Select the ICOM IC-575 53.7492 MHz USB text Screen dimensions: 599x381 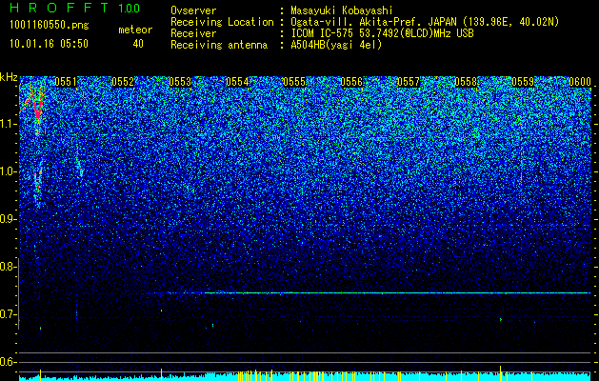click(383, 33)
